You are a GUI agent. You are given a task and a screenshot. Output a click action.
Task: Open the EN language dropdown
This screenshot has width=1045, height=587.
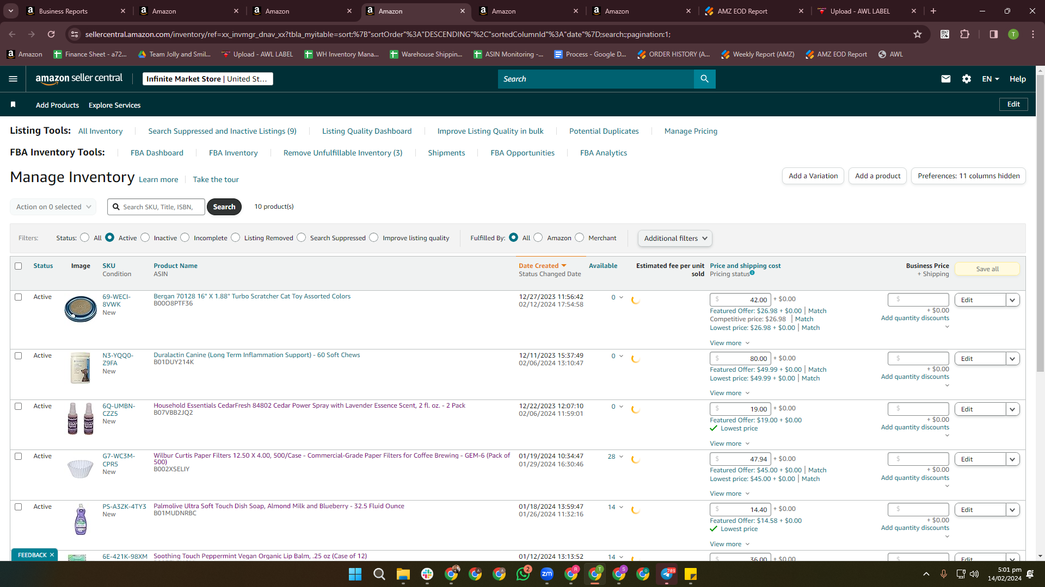pos(991,79)
